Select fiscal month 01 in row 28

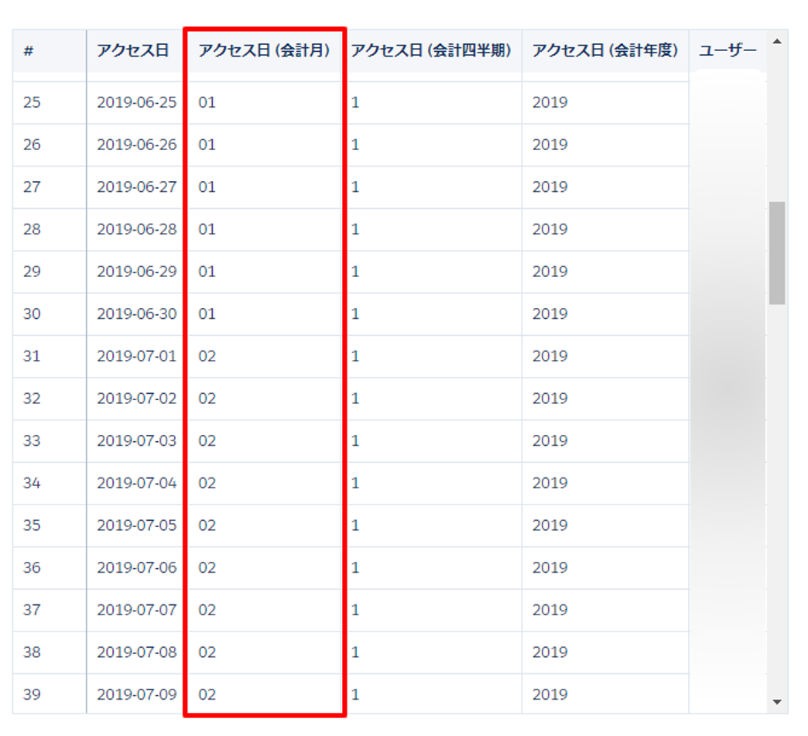[207, 229]
